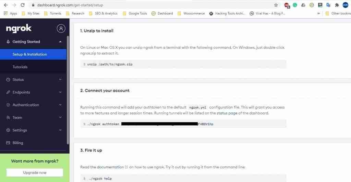Click the Settings gear icon in sidebar

8,130
